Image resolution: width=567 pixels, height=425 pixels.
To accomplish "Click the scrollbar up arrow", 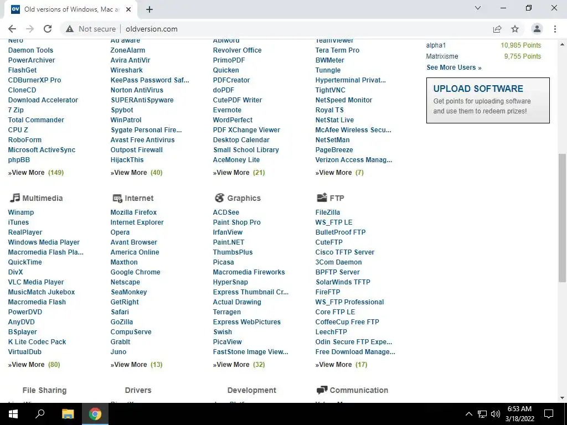I will [562, 44].
